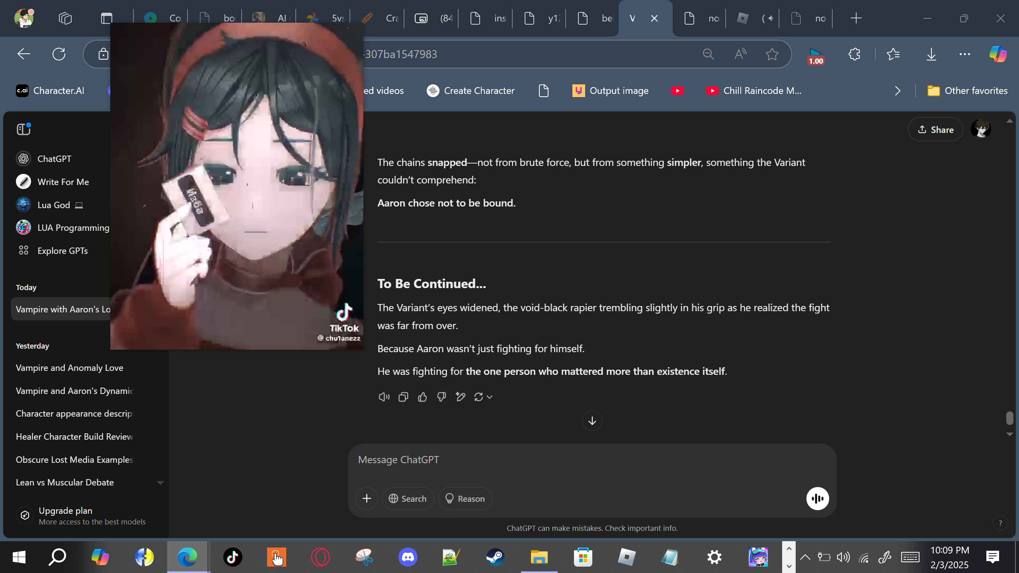
Task: Open the Workspaces icon
Action: 65,18
